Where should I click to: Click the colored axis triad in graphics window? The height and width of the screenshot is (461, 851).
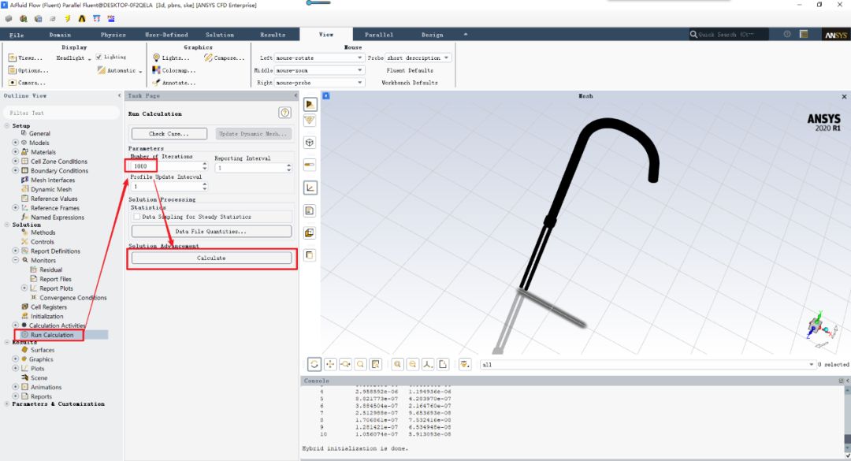[x=820, y=328]
